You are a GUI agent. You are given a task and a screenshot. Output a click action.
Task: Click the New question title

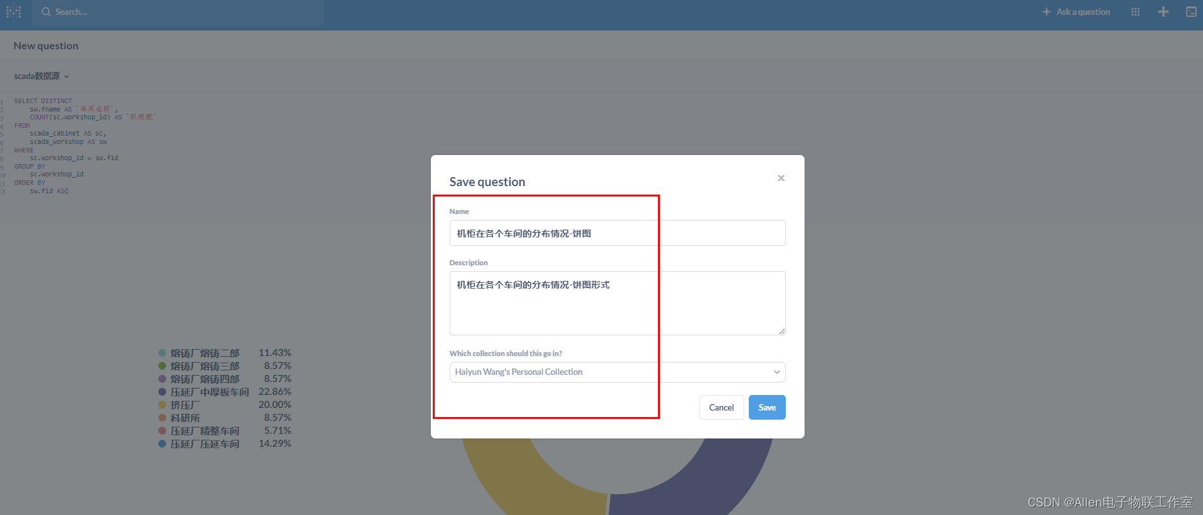pos(46,45)
